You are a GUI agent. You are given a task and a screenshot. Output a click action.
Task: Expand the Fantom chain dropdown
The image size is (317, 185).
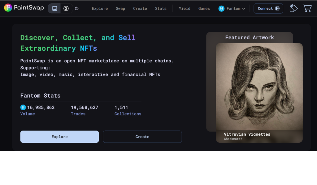[232, 8]
